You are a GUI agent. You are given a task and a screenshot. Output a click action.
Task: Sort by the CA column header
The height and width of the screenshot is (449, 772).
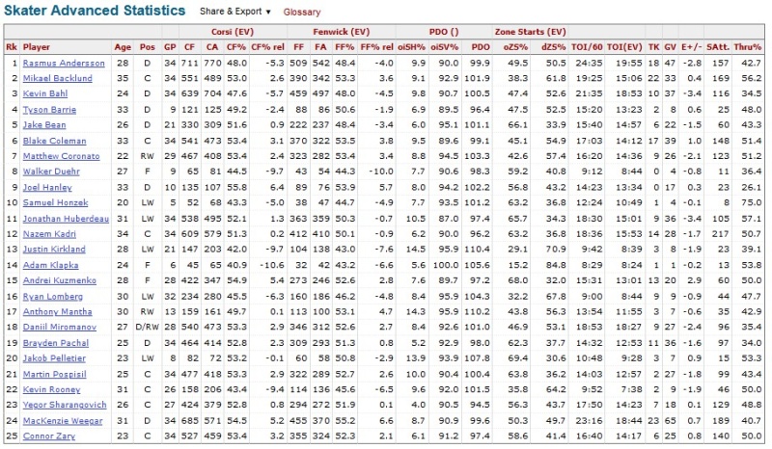click(x=212, y=47)
